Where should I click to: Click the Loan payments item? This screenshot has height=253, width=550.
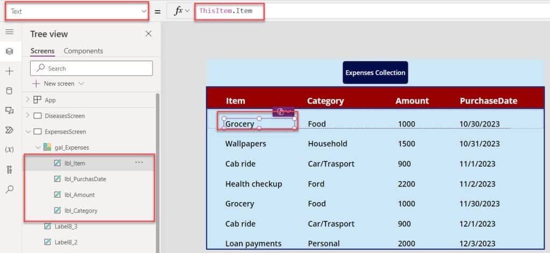(254, 243)
